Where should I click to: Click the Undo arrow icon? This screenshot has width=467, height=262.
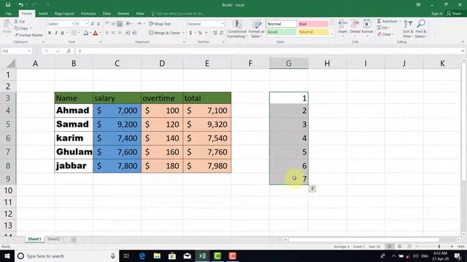coord(20,5)
